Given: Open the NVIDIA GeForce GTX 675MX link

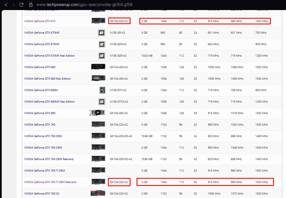Looking at the screenshot, I should [x=42, y=44].
